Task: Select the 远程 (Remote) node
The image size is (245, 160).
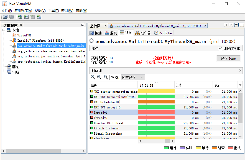Action: (x=15, y=67)
